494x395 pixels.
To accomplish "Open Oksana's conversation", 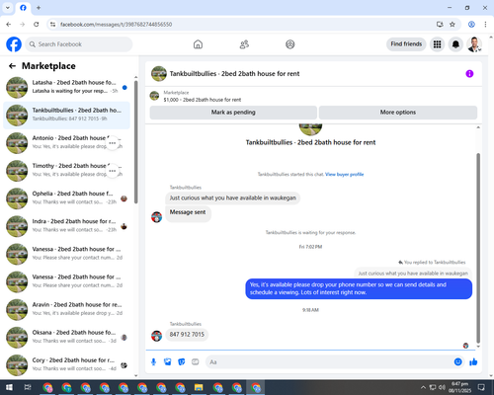I will pyautogui.click(x=66, y=338).
